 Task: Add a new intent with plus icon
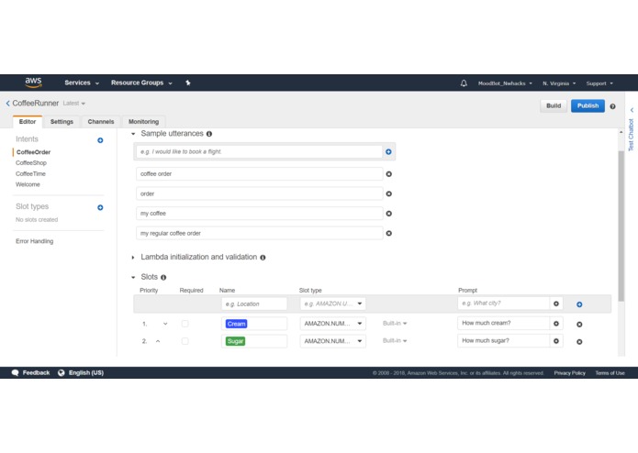tap(100, 140)
